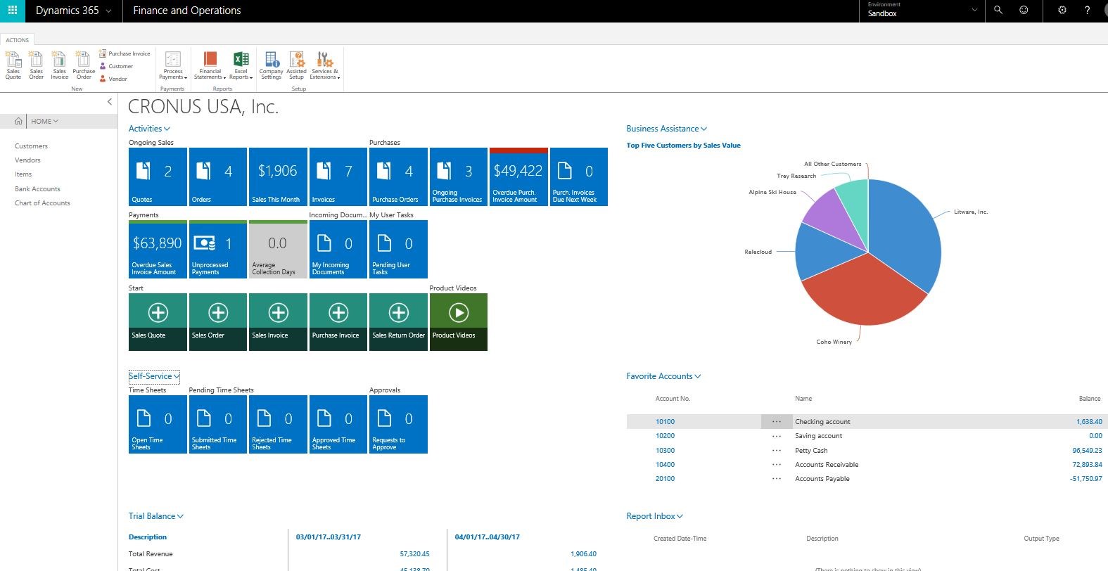
Task: Open the Invoices activity tile
Action: (x=338, y=177)
